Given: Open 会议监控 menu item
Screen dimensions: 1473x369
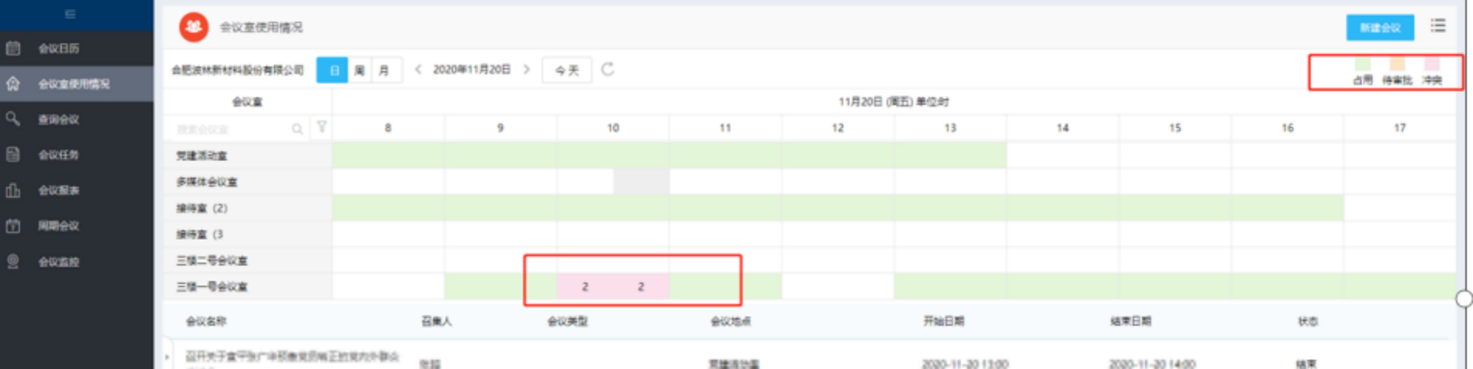Looking at the screenshot, I should [59, 262].
